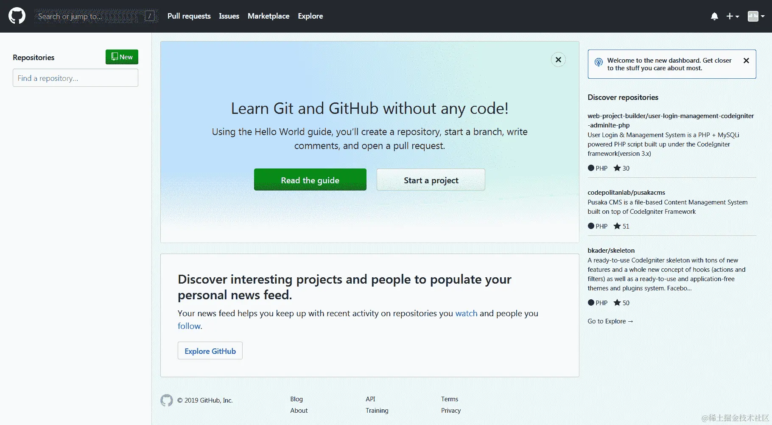Open the notifications bell icon
Image resolution: width=772 pixels, height=425 pixels.
tap(714, 17)
